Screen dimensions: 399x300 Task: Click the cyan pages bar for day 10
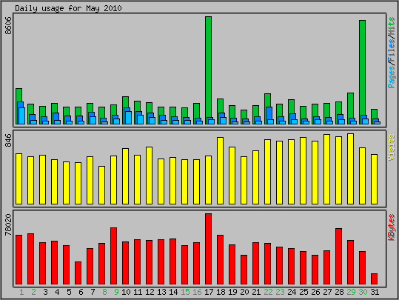click(129, 118)
